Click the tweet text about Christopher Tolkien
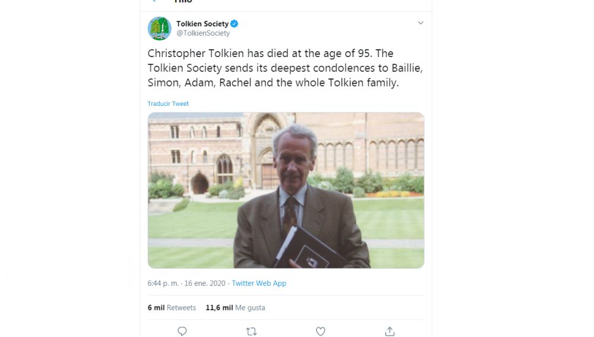The width and height of the screenshot is (594, 337). coord(285,68)
